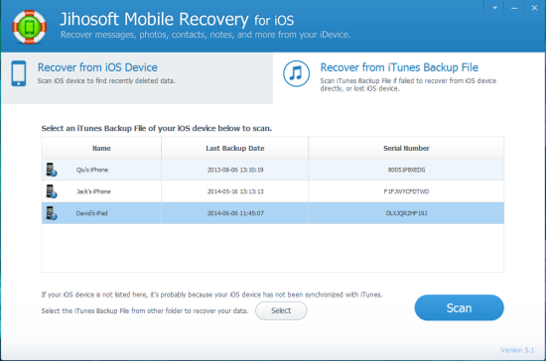Viewport: 546px width, 361px height.
Task: Close the Jihosoft Mobile Recovery window
Action: 534,8
